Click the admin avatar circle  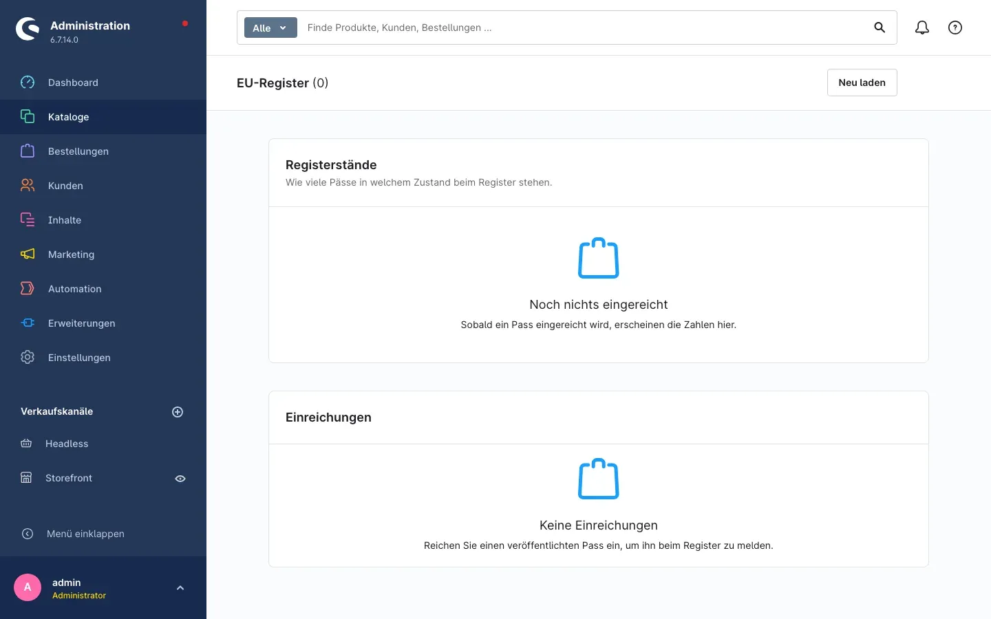pos(28,587)
